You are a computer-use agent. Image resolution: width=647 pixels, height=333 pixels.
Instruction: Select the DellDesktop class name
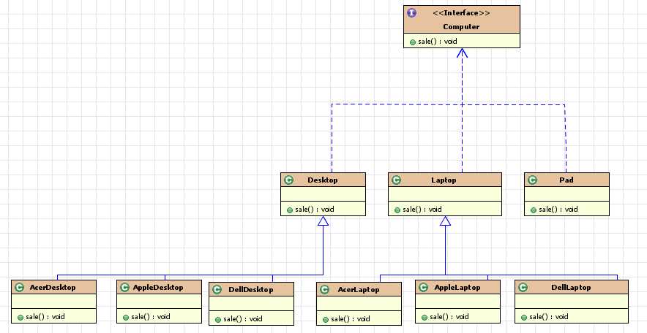click(x=251, y=289)
